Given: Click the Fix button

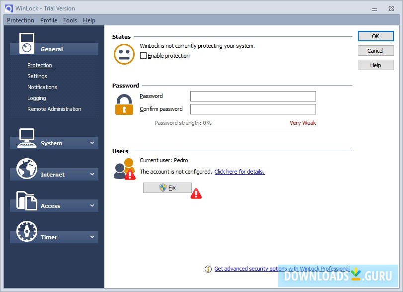Looking at the screenshot, I should (167, 188).
